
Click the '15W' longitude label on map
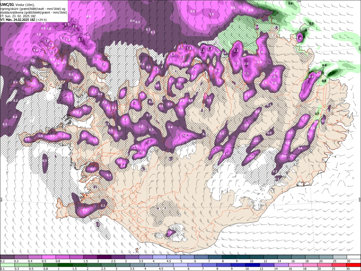299,1
